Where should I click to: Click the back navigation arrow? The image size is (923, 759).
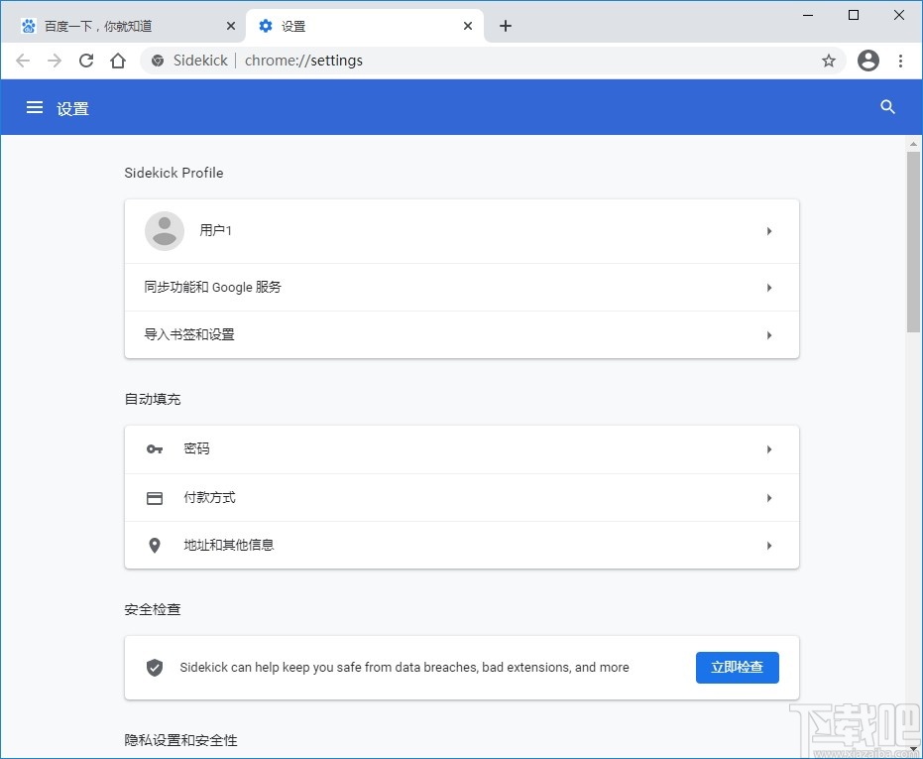23,61
